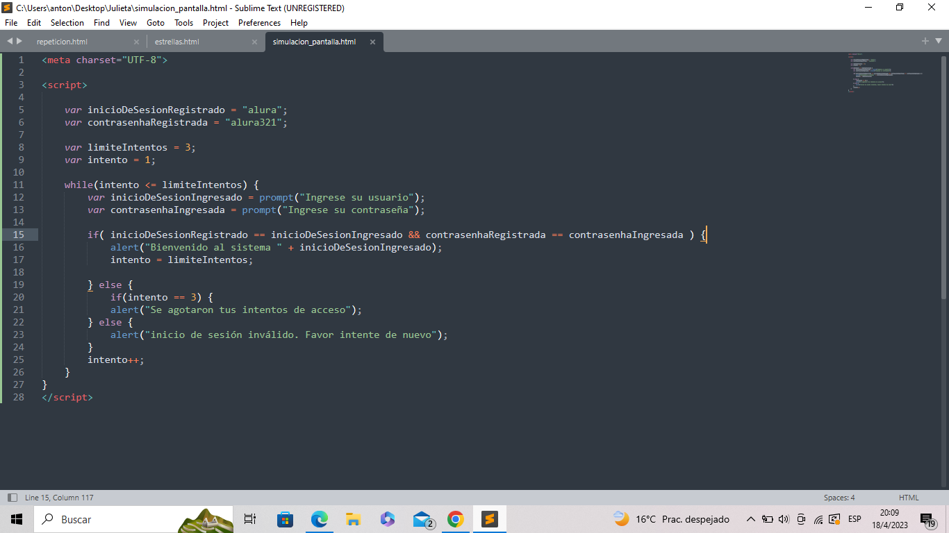Viewport: 949px width, 533px height.
Task: Launch Microsoft Edge from the taskbar
Action: (x=319, y=519)
